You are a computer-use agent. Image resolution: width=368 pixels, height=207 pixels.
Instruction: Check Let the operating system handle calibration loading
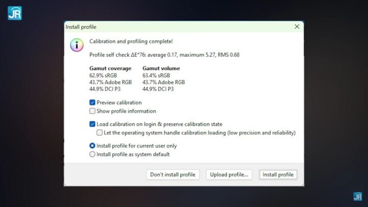click(x=100, y=133)
